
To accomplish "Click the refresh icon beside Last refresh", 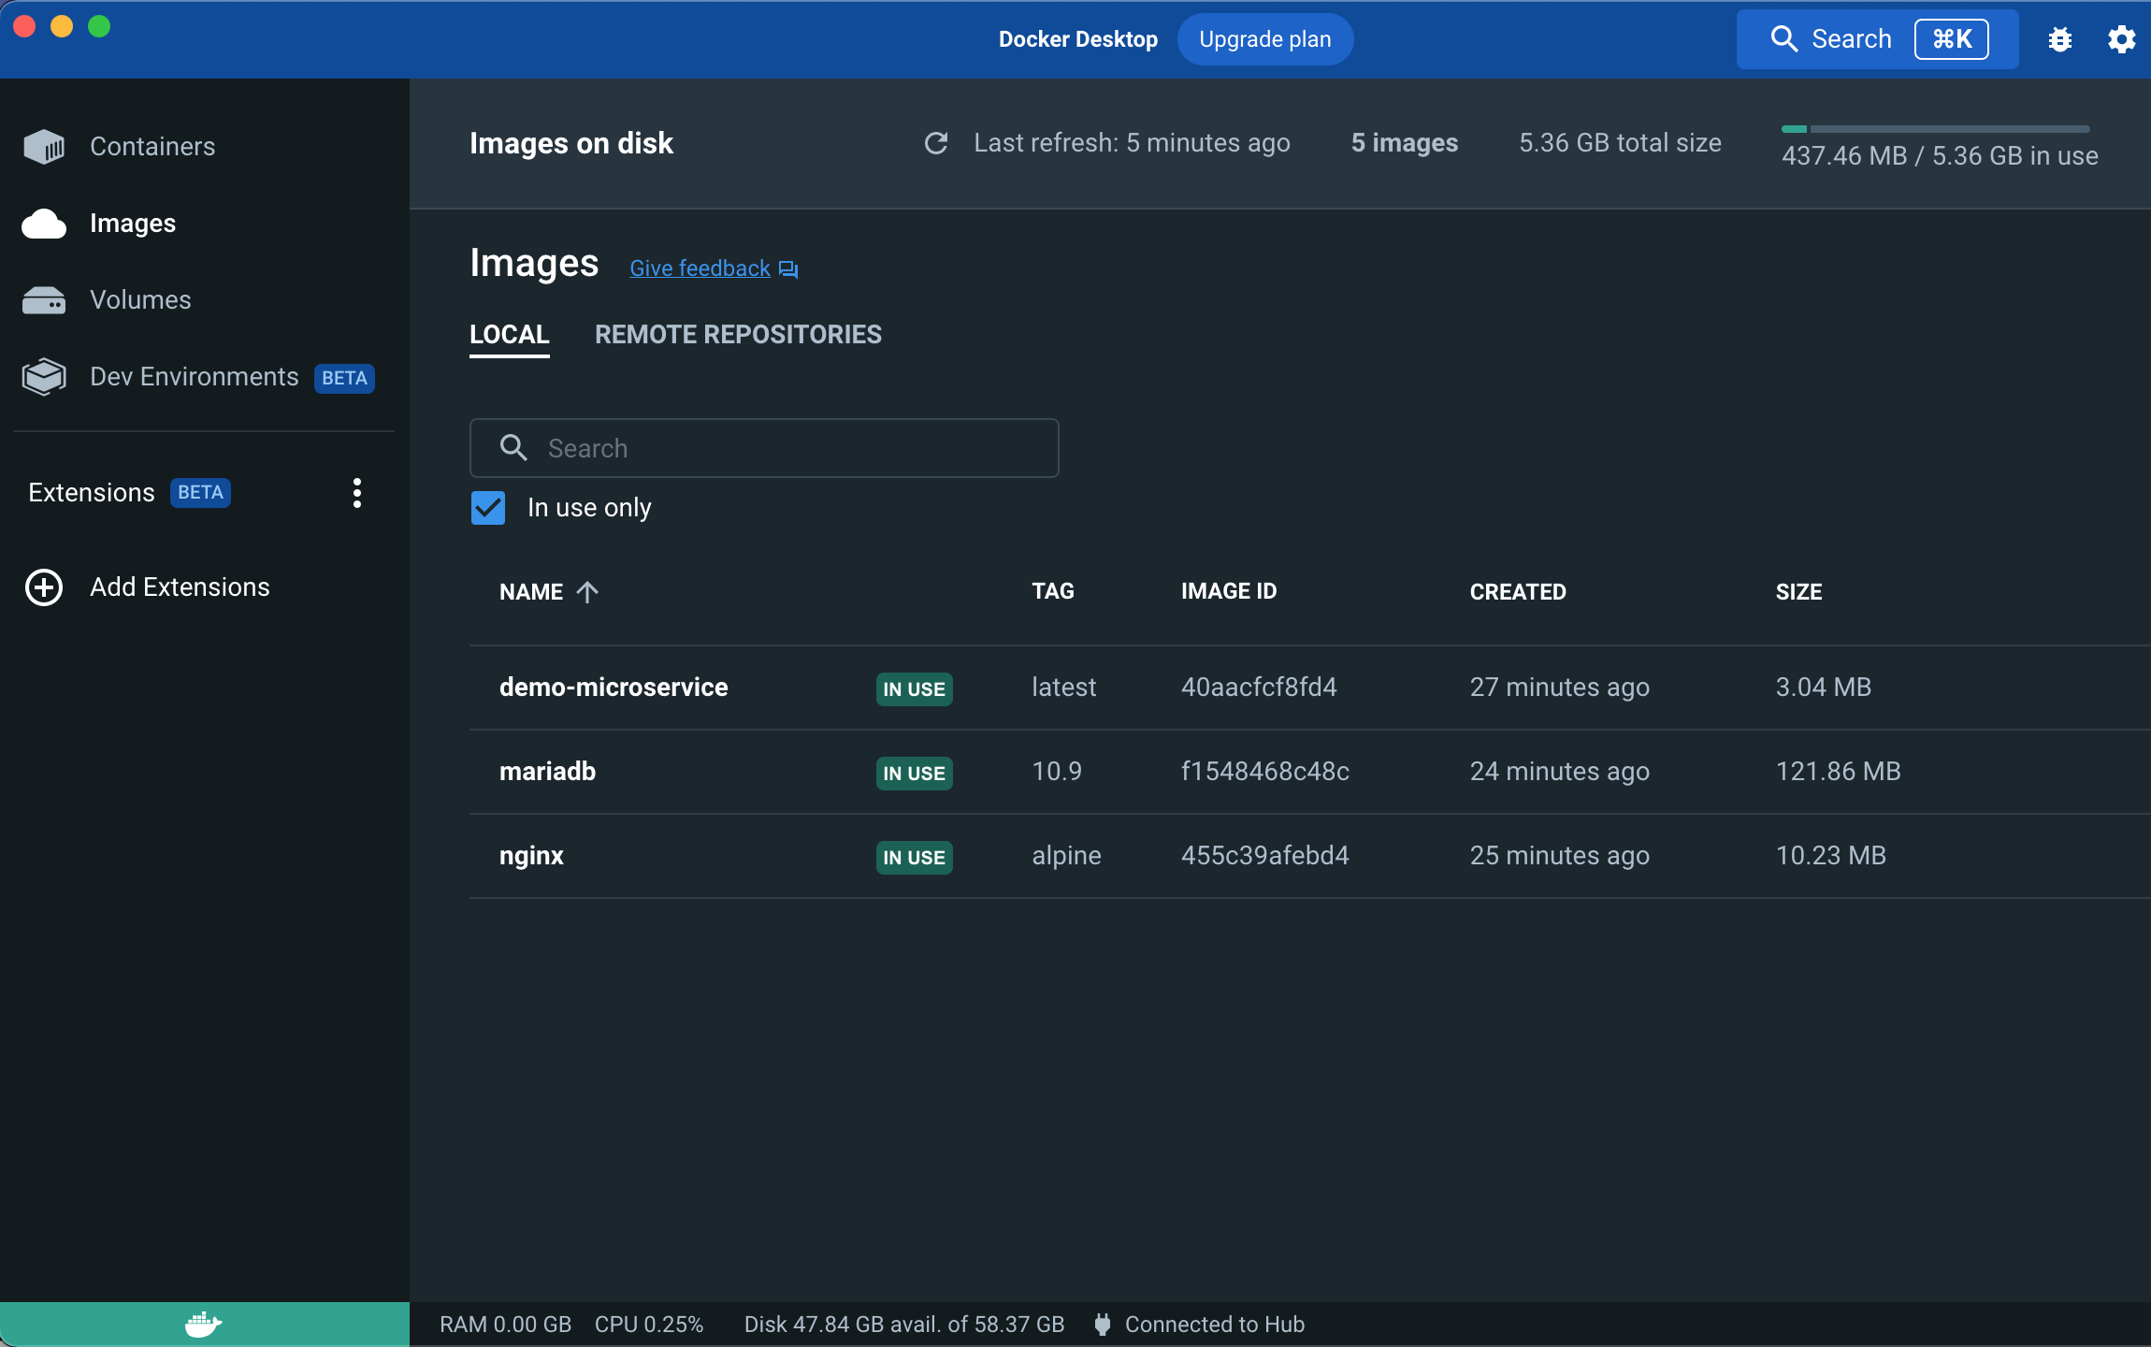I will (936, 143).
